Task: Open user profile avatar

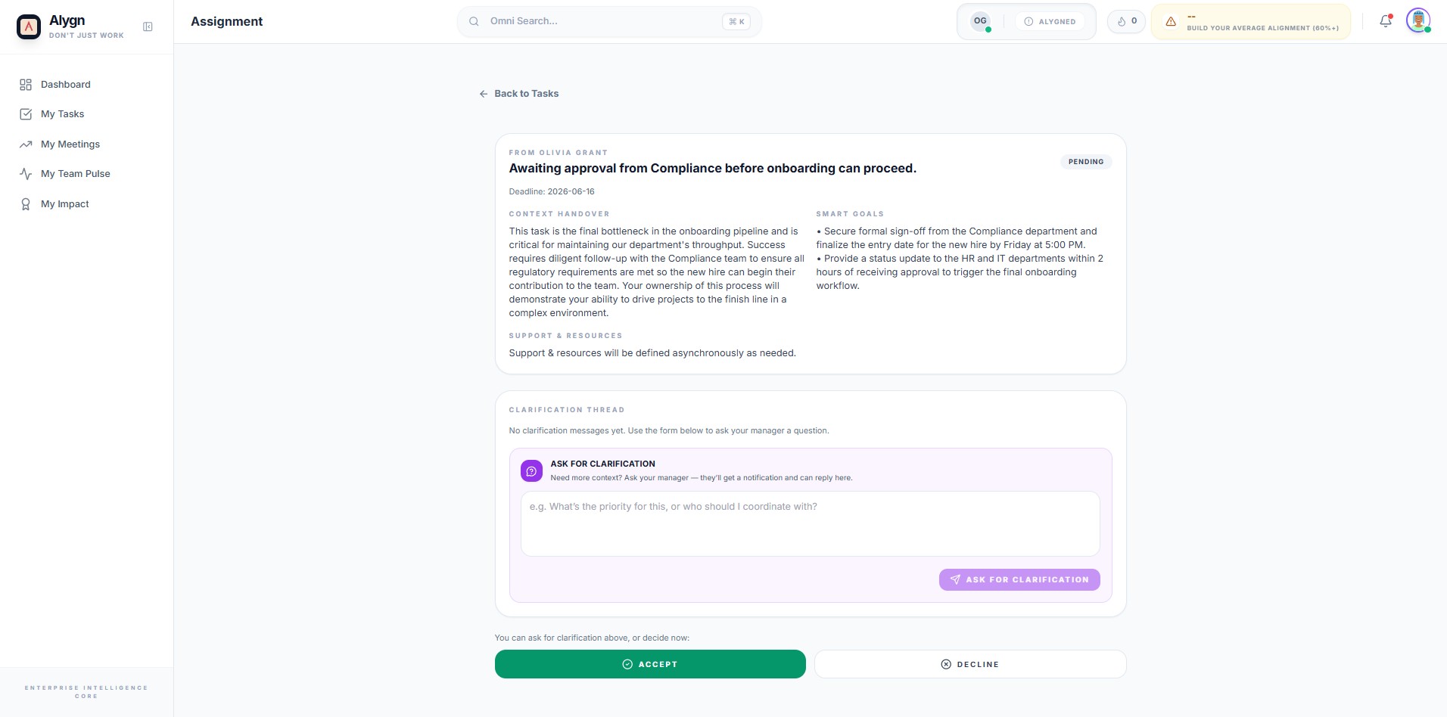Action: 1418,20
